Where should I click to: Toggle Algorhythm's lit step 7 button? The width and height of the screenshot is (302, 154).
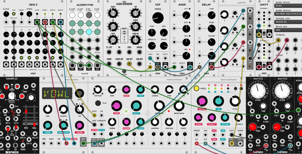[x=89, y=32]
